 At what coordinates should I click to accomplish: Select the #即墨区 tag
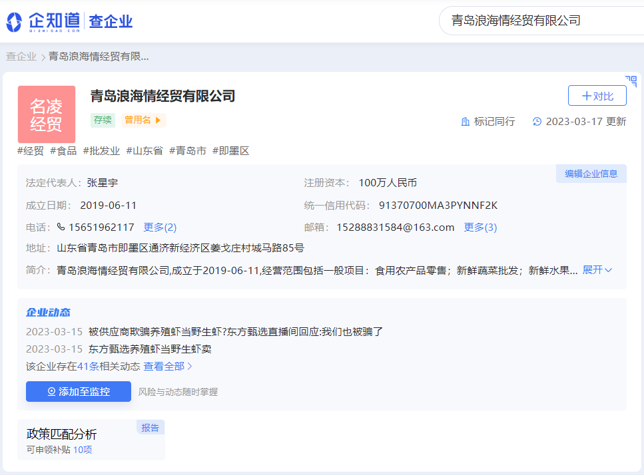pos(231,151)
